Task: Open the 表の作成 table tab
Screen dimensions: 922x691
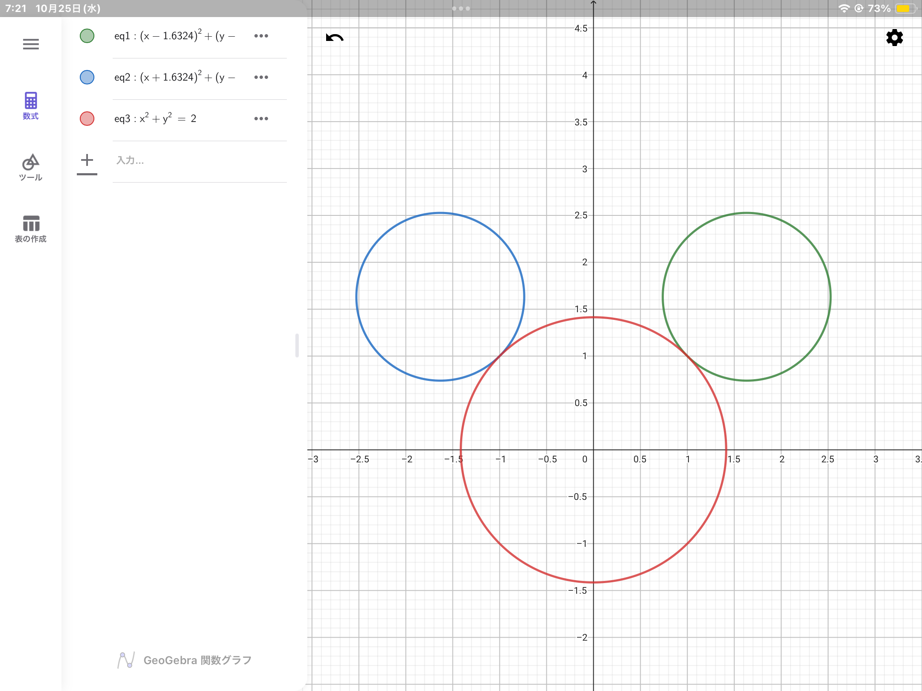Action: [x=31, y=229]
